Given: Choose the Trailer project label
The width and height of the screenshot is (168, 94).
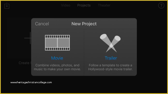Looking at the screenshot, I should pos(111,58).
